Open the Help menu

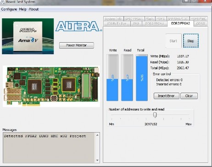coord(22,9)
